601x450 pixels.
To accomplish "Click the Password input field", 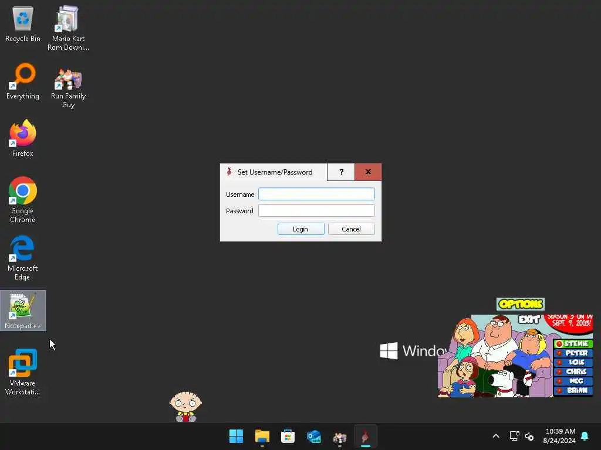I will [x=316, y=210].
